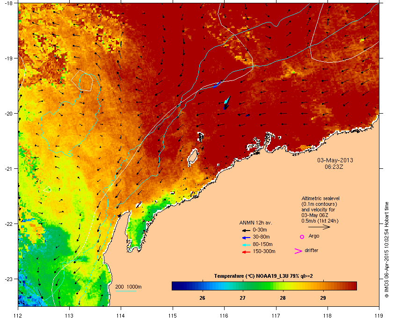Click the '0.5m/s (1kt 24h)' label

tap(320, 221)
